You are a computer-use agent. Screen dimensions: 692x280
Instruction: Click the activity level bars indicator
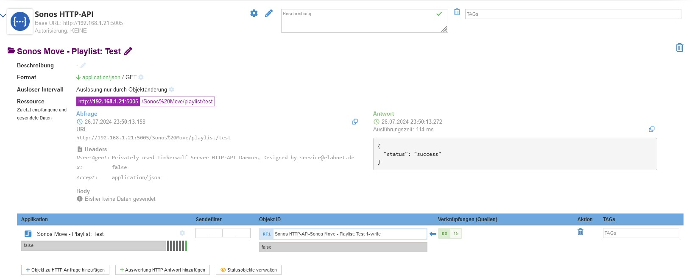click(x=177, y=246)
